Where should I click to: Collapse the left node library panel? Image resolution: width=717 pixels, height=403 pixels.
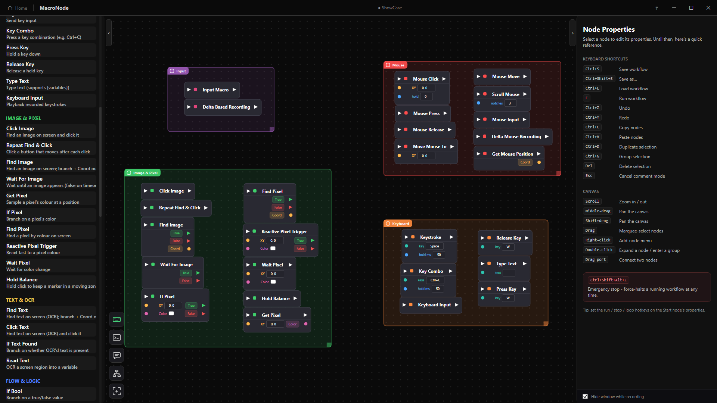click(109, 33)
